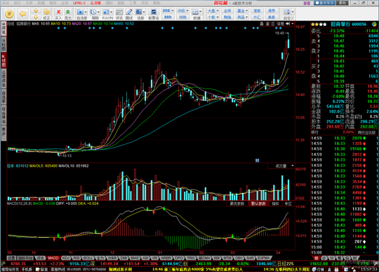Switch to the KDJ indicator tab
Viewport: 379px width, 272px height.
point(66,258)
